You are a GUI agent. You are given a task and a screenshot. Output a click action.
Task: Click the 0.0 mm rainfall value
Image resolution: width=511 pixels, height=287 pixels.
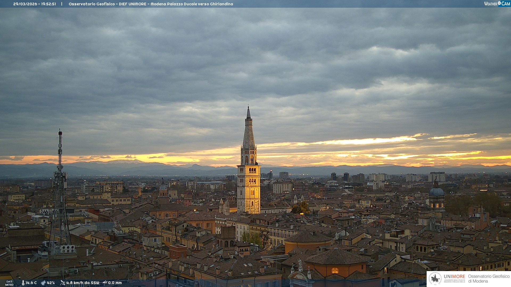click(115, 283)
